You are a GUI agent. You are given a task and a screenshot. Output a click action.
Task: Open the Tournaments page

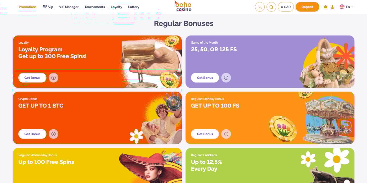[x=95, y=7]
